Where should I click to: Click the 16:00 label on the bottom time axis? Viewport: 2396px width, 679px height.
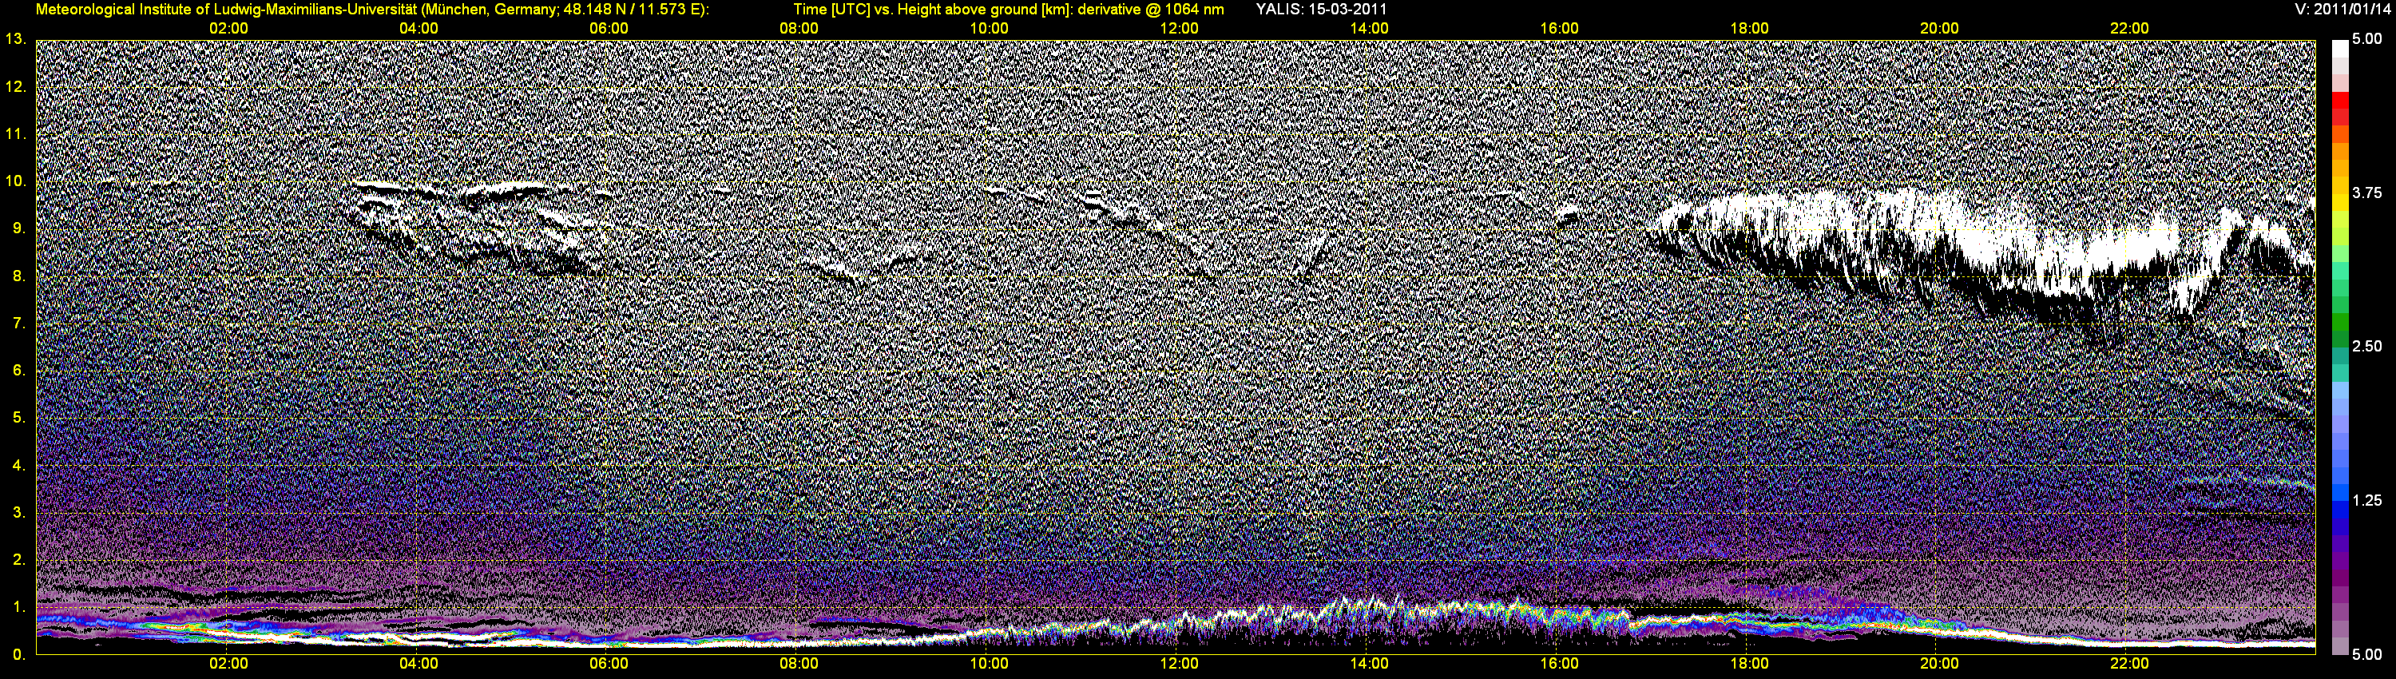coord(1559,664)
